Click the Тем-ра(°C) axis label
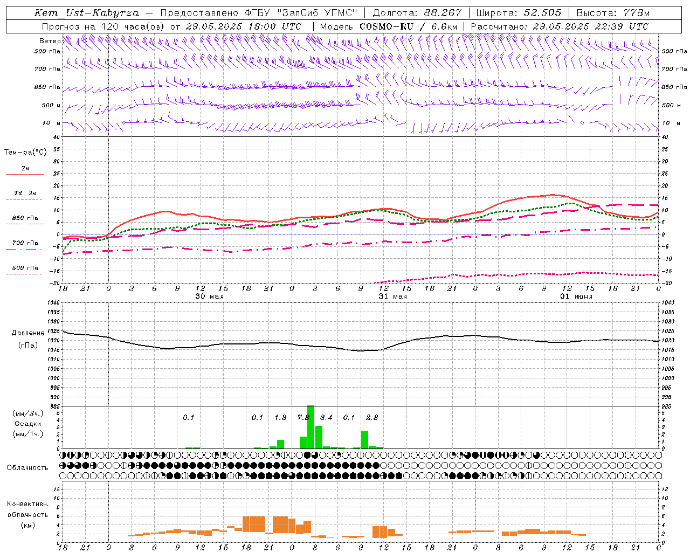690x552 pixels. pos(25,153)
